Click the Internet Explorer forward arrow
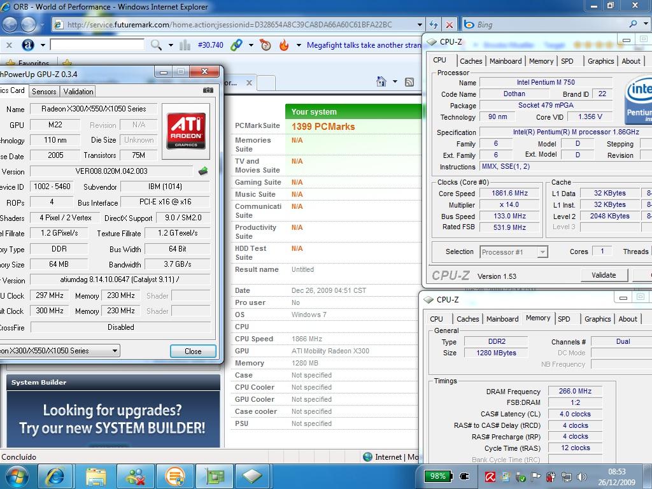 28,25
